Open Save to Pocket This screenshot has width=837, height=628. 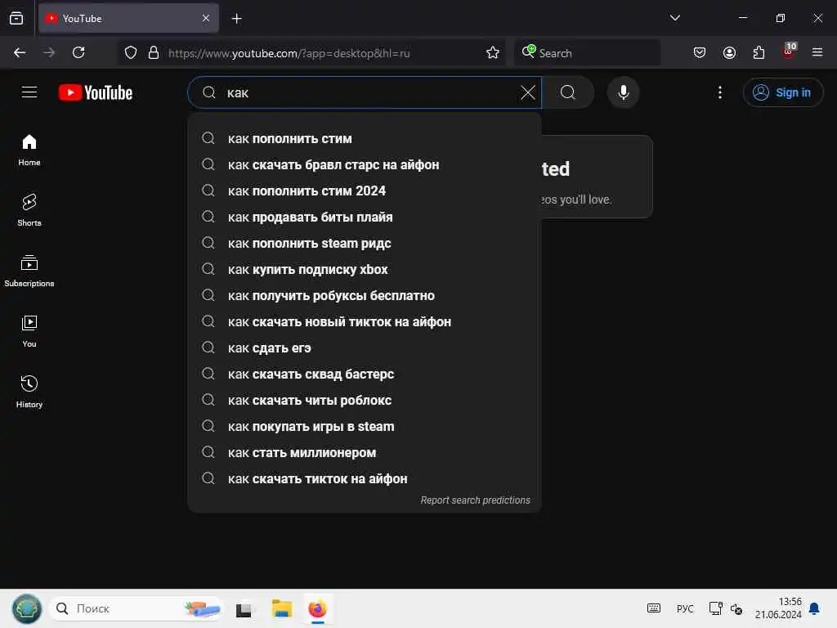(x=700, y=52)
